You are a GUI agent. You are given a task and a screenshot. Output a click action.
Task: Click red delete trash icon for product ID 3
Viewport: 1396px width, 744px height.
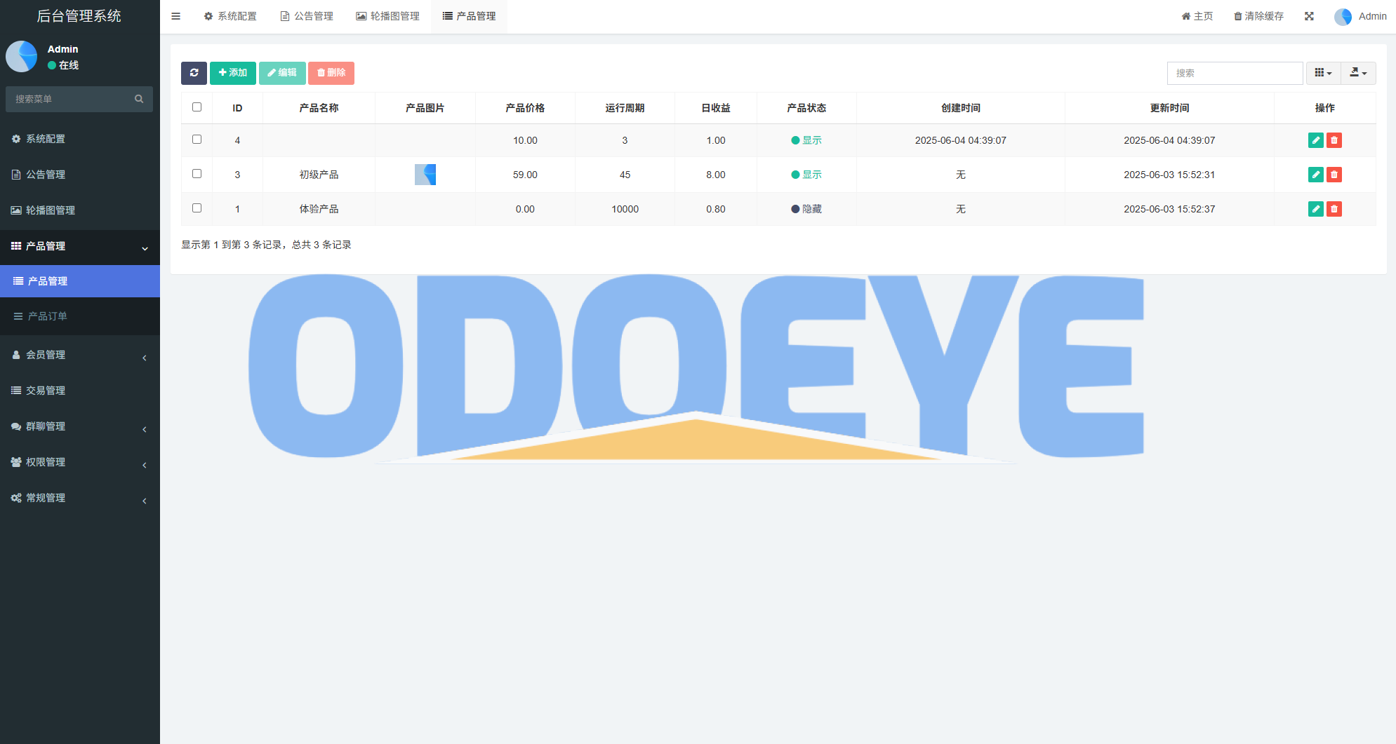[1334, 175]
